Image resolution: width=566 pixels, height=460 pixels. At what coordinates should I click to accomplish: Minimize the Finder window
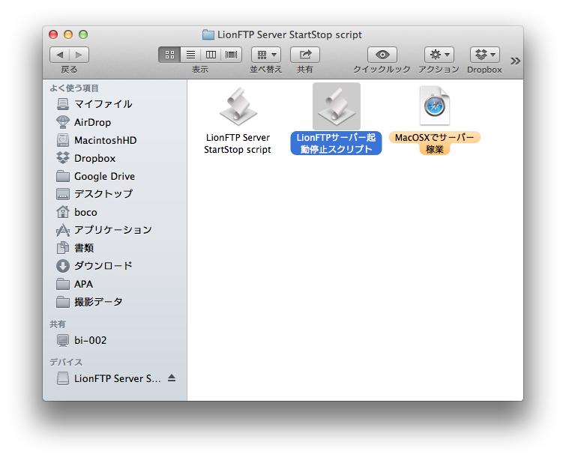[x=68, y=34]
